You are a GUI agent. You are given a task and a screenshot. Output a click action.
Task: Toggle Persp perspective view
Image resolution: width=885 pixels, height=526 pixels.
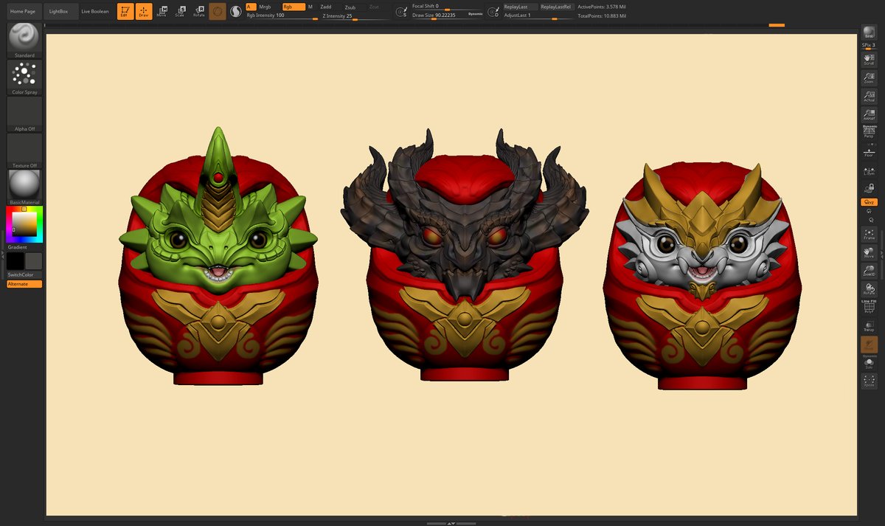tap(867, 133)
